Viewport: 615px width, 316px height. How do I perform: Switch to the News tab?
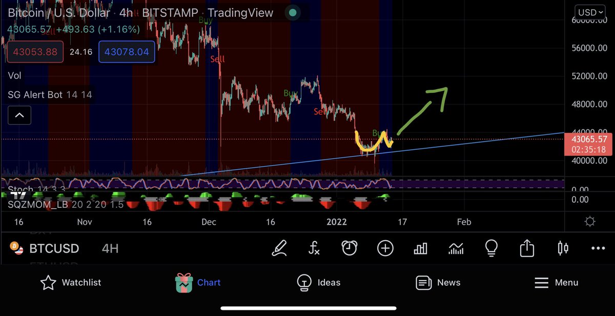pos(438,282)
